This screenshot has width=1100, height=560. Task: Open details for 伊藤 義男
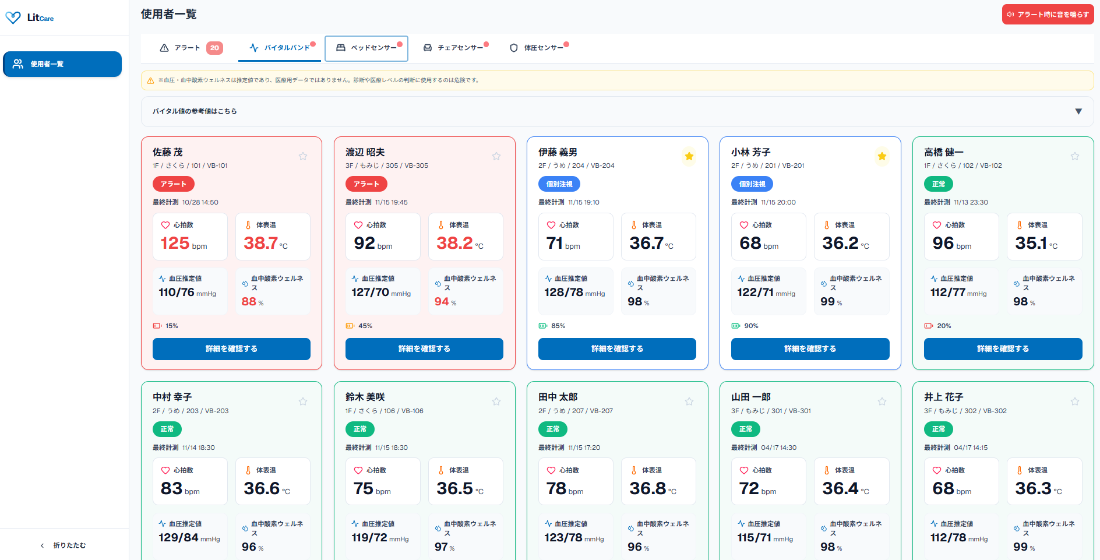tap(617, 348)
